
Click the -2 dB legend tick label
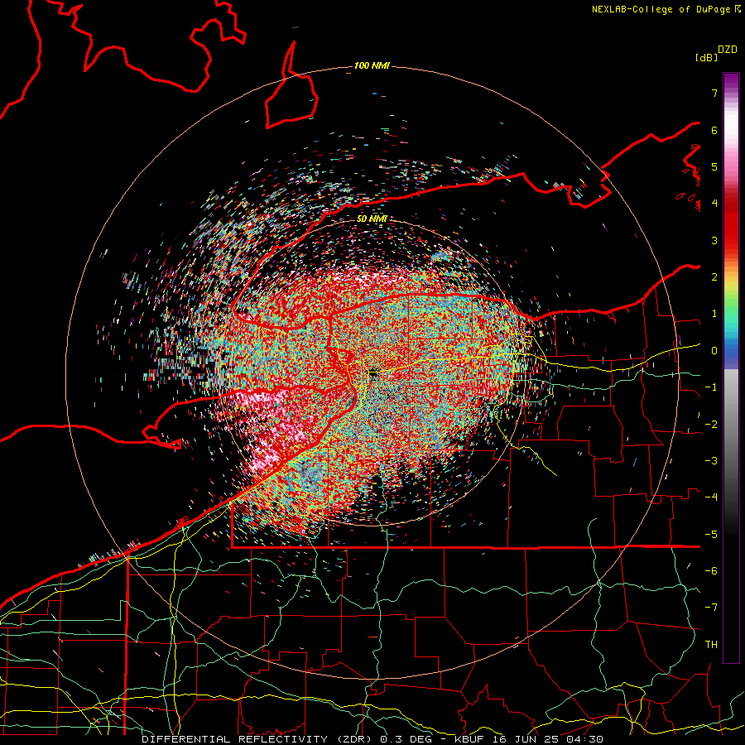coord(711,425)
